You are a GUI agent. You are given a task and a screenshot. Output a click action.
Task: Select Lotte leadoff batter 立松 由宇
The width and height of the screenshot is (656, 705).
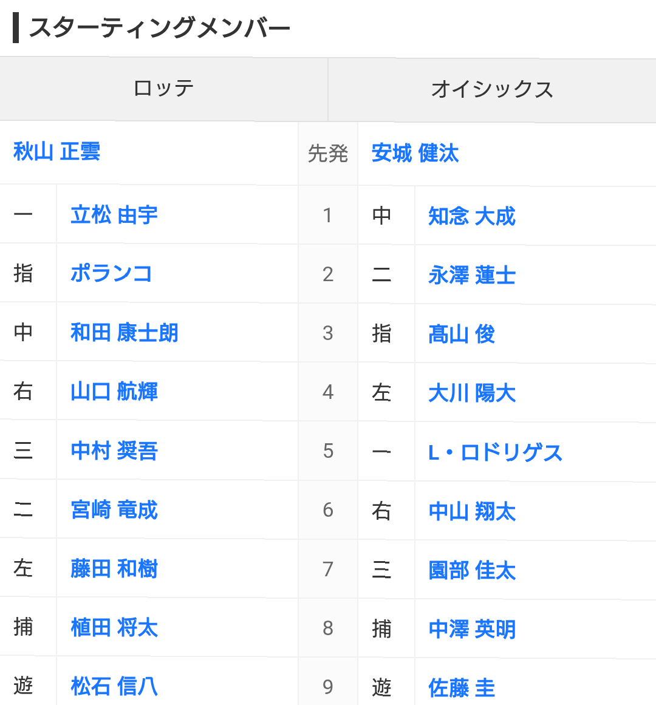point(114,215)
